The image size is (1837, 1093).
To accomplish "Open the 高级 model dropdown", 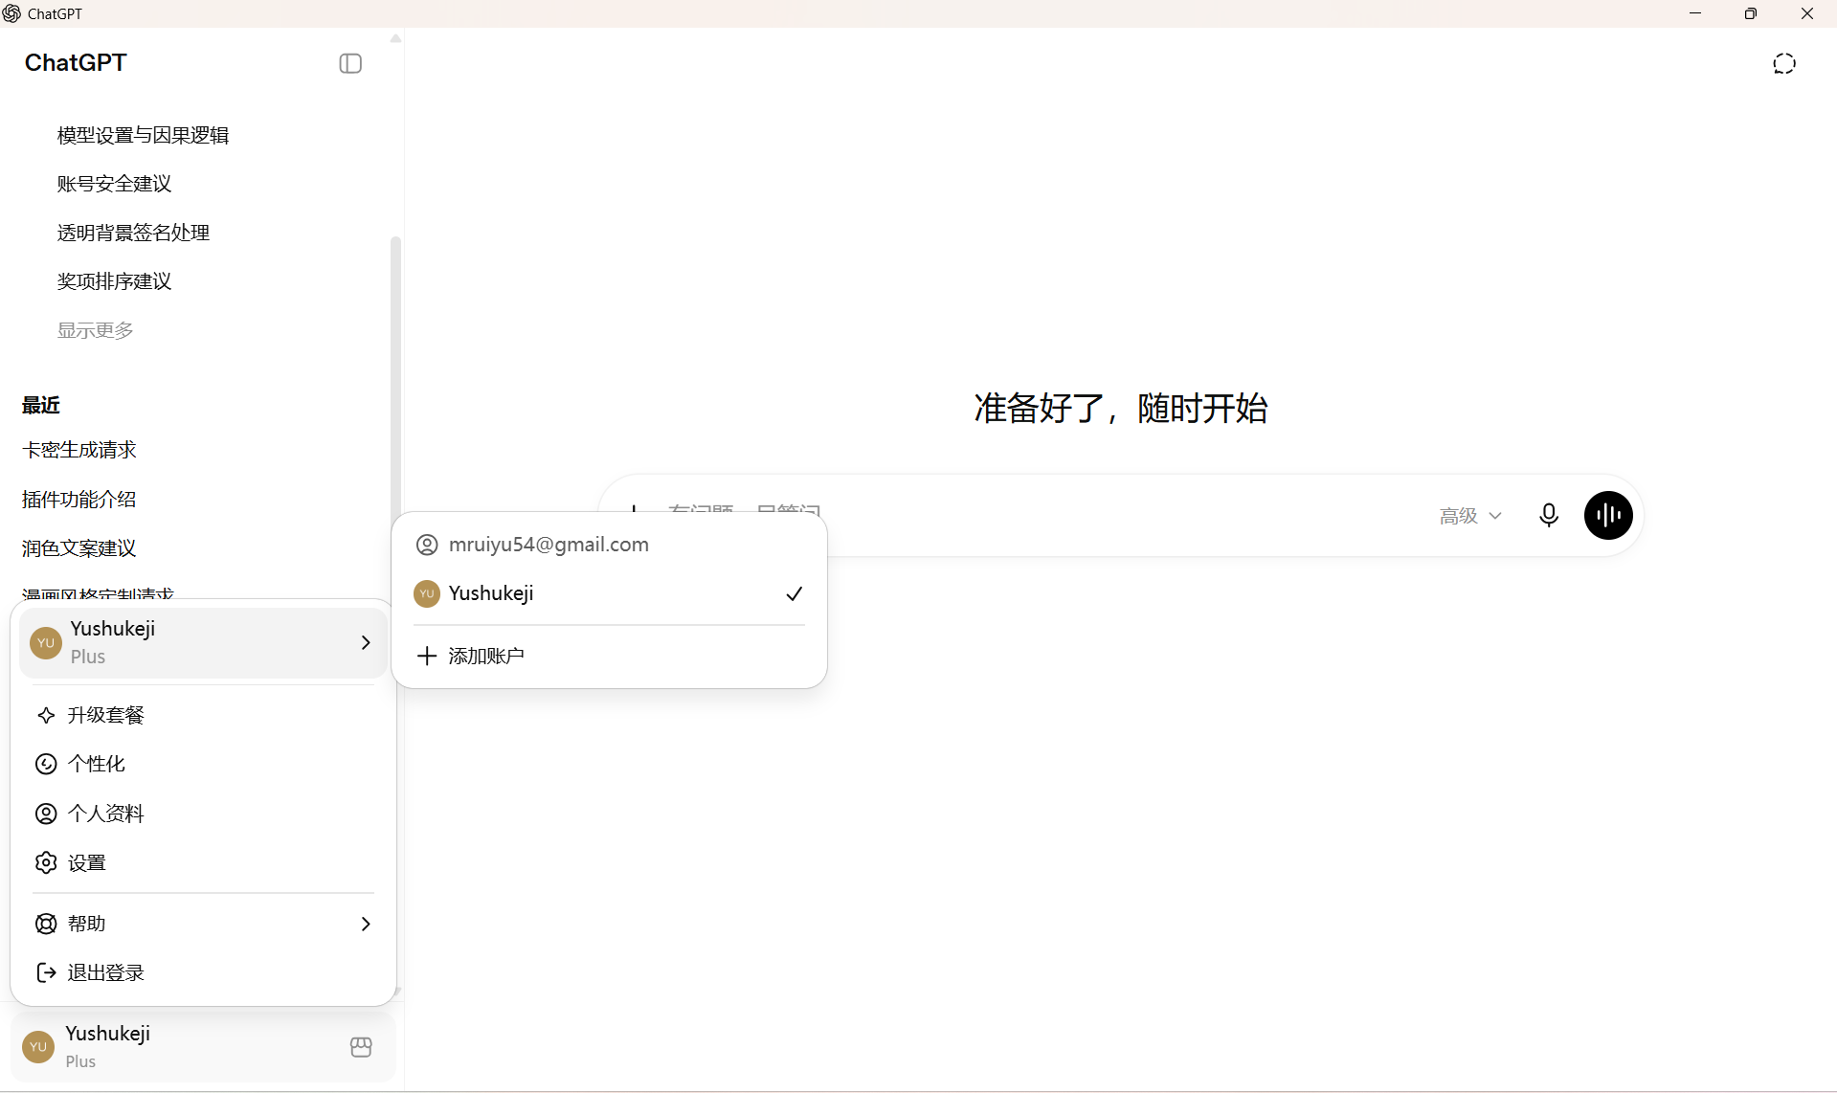I will point(1469,516).
